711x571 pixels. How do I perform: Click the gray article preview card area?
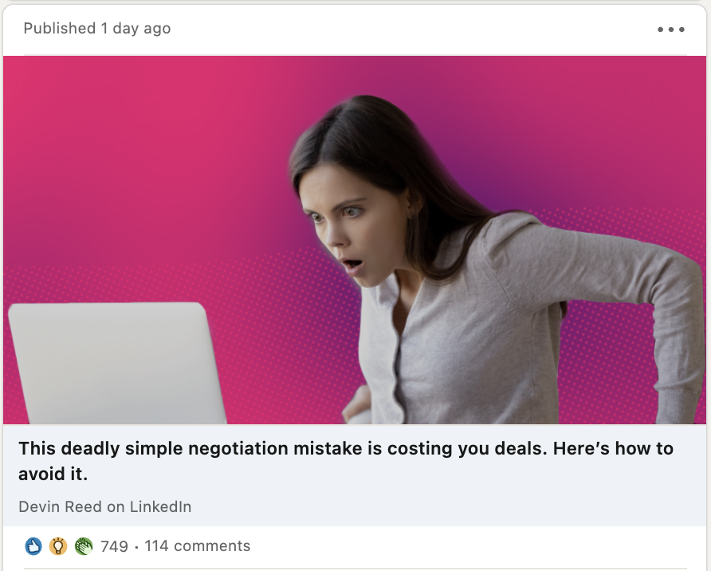pyautogui.click(x=355, y=475)
